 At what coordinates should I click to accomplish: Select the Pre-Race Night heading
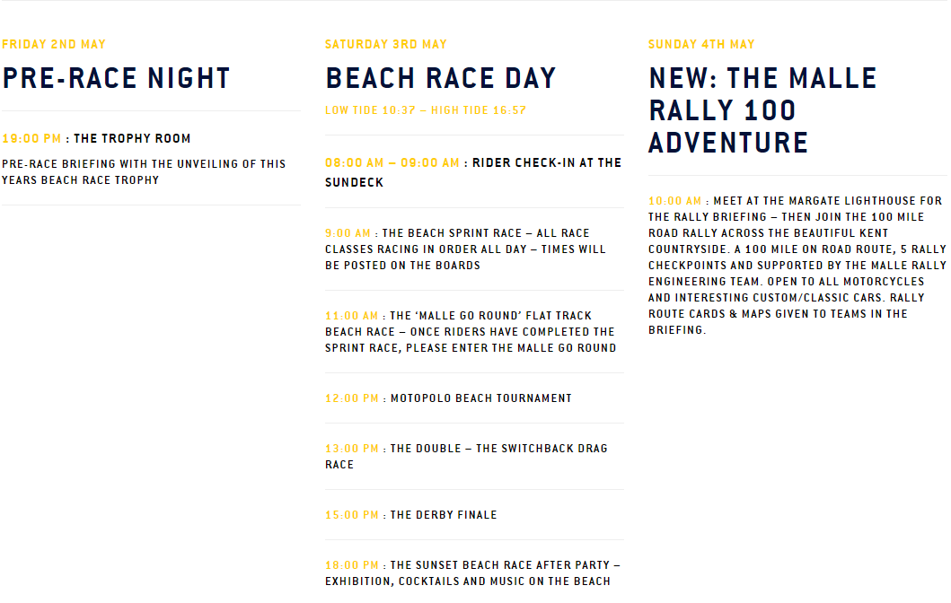pos(117,78)
